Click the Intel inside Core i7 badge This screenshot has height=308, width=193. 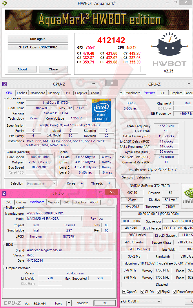point(101,111)
